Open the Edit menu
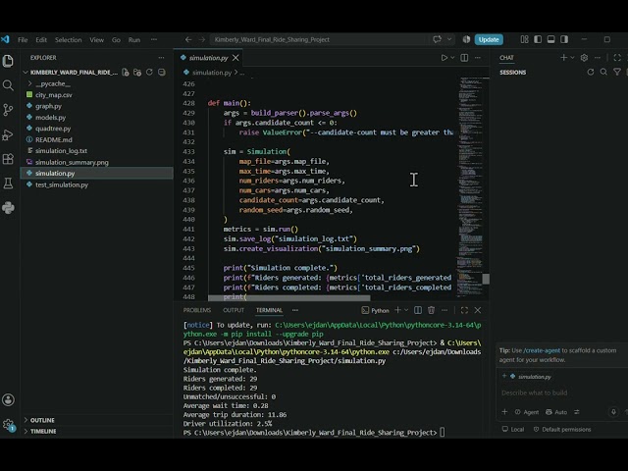This screenshot has width=628, height=471. tap(41, 39)
